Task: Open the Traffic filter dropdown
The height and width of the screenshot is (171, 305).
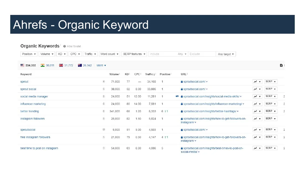Action: click(90, 54)
